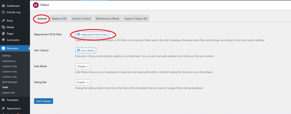
Task: Open the Version Control tab
Action: (81, 18)
